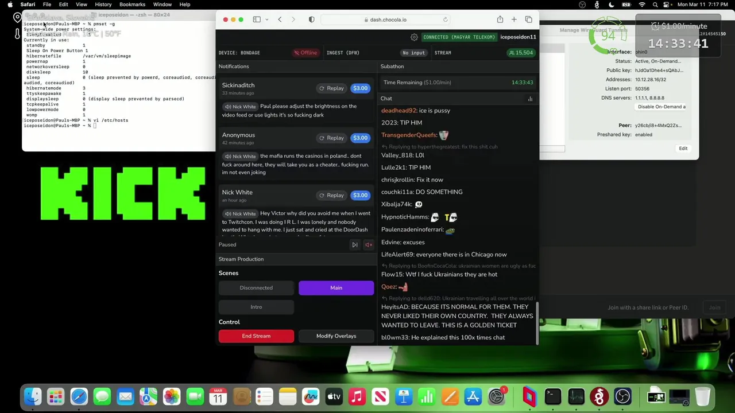Replay Nick White's donation notification

click(x=331, y=195)
